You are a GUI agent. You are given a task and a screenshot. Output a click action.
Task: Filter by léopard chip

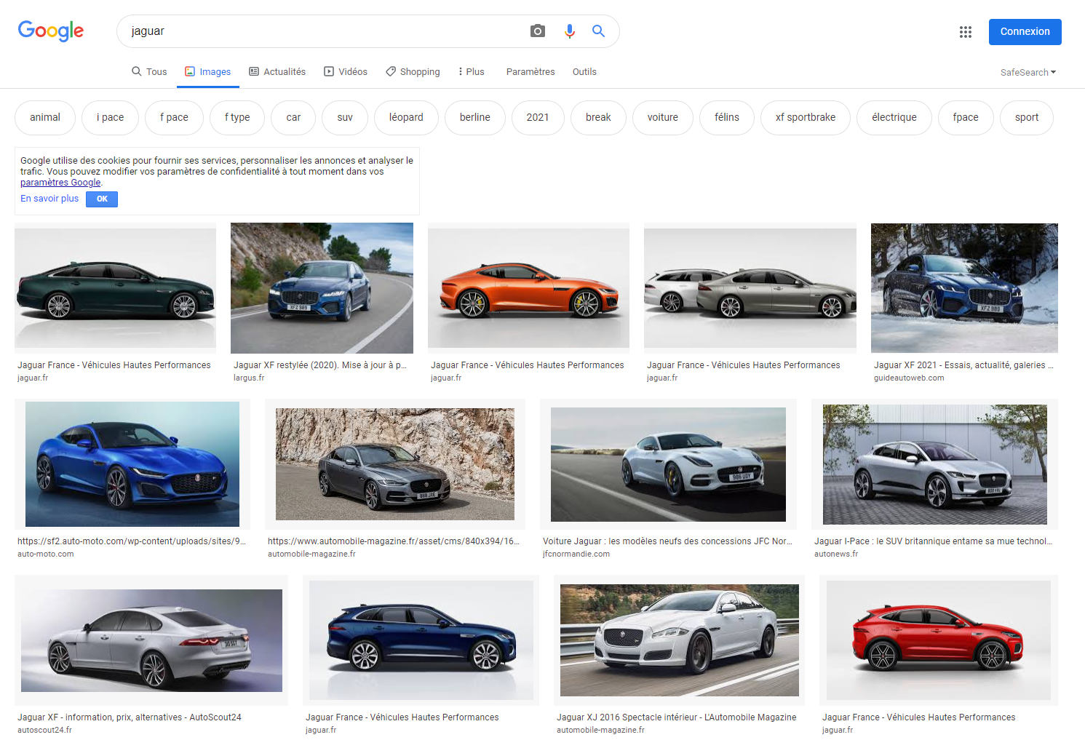point(406,118)
